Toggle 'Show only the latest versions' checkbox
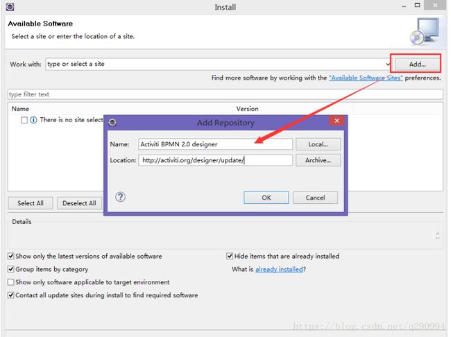451x337 pixels. pos(11,256)
